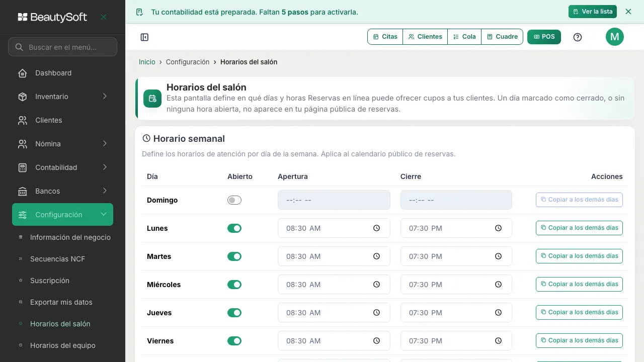
Task: Enable the Domingo open toggle
Action: [x=234, y=200]
